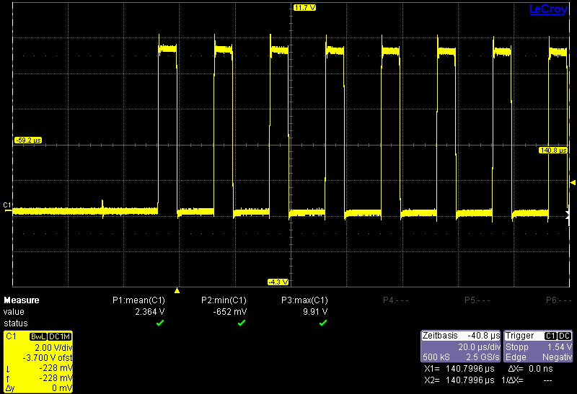Click the BwL bandwidth limit badge
577x394 pixels.
[38, 337]
